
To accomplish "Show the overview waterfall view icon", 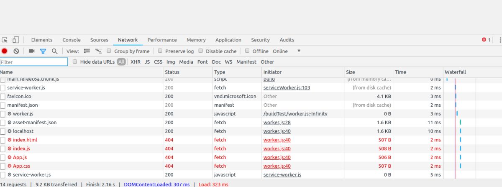I will point(99,51).
